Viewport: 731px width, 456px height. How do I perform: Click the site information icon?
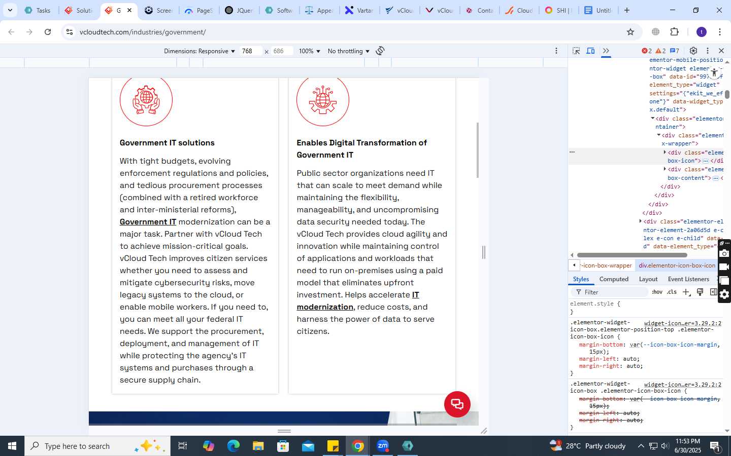(x=70, y=32)
